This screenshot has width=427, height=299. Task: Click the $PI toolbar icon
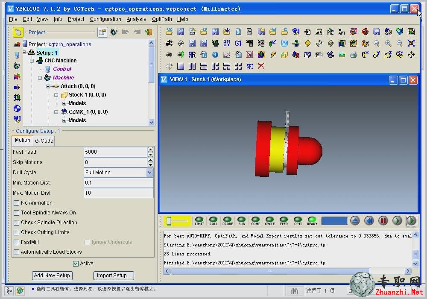click(x=250, y=66)
